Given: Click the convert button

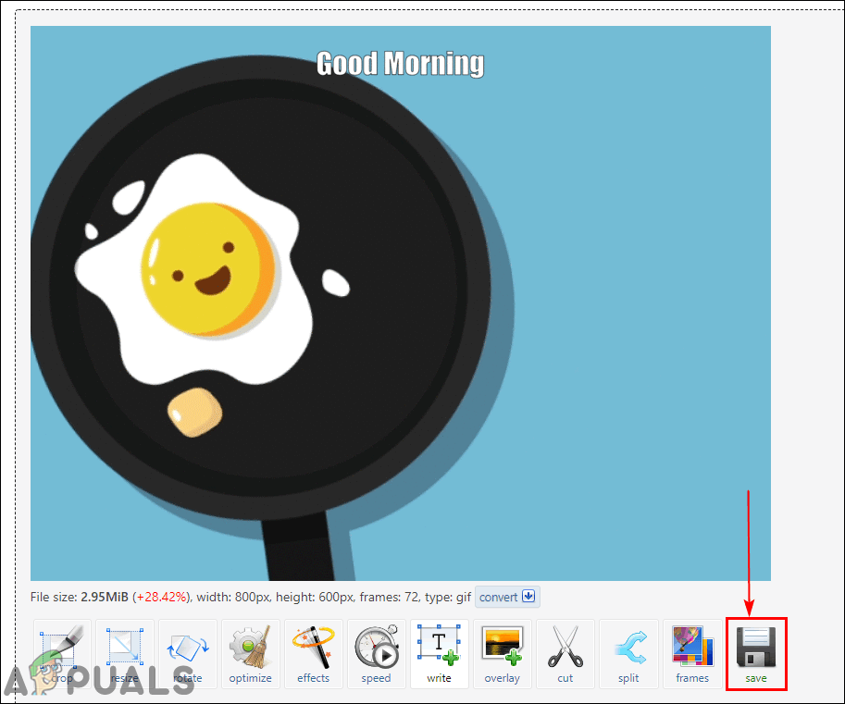Looking at the screenshot, I should click(507, 597).
